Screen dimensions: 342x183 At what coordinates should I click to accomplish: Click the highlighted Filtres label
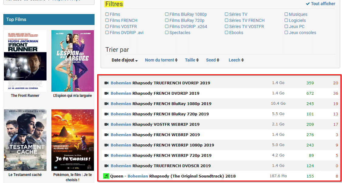point(114,4)
